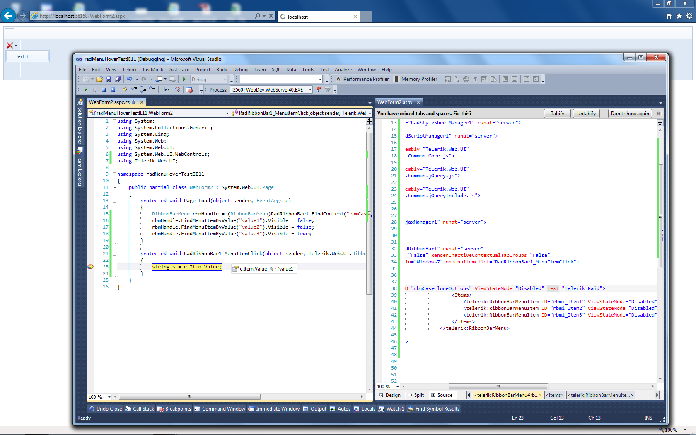The image size is (696, 435).
Task: Open the SQL menu
Action: [x=276, y=70]
